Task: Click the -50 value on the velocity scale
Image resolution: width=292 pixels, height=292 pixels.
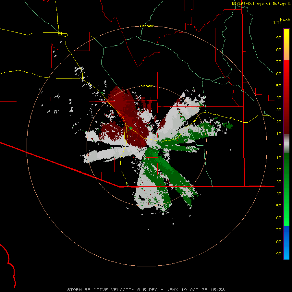Action: 277,206
